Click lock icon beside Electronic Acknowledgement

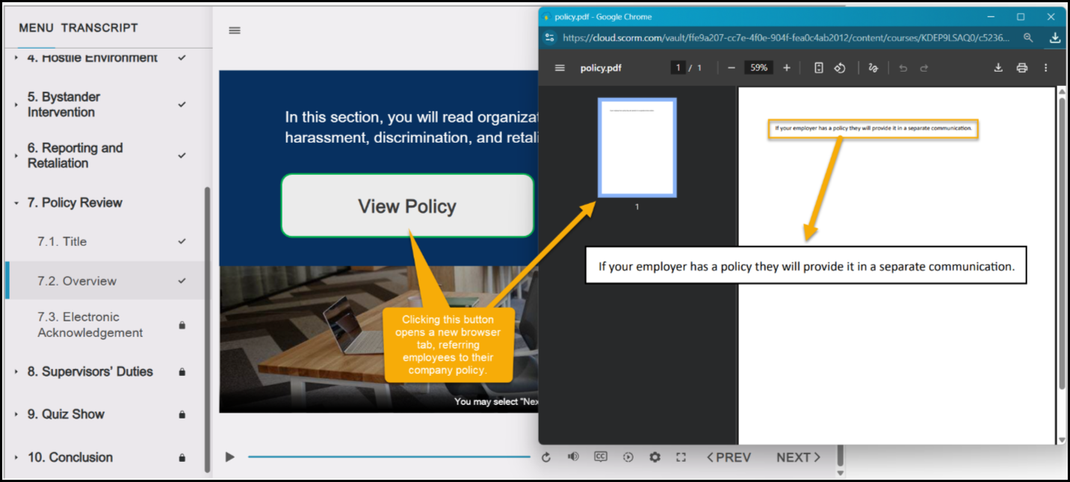182,325
